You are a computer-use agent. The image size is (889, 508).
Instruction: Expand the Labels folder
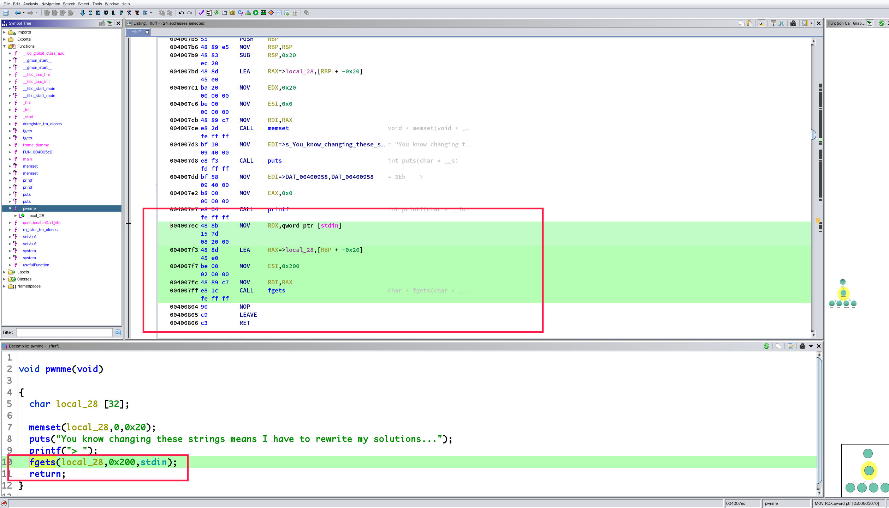(4, 272)
